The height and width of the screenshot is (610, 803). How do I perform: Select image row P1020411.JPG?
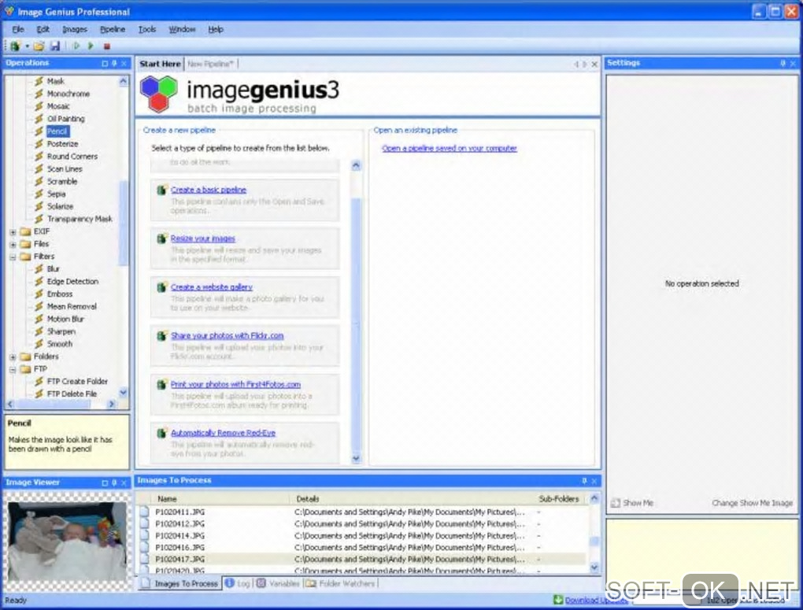click(x=362, y=512)
